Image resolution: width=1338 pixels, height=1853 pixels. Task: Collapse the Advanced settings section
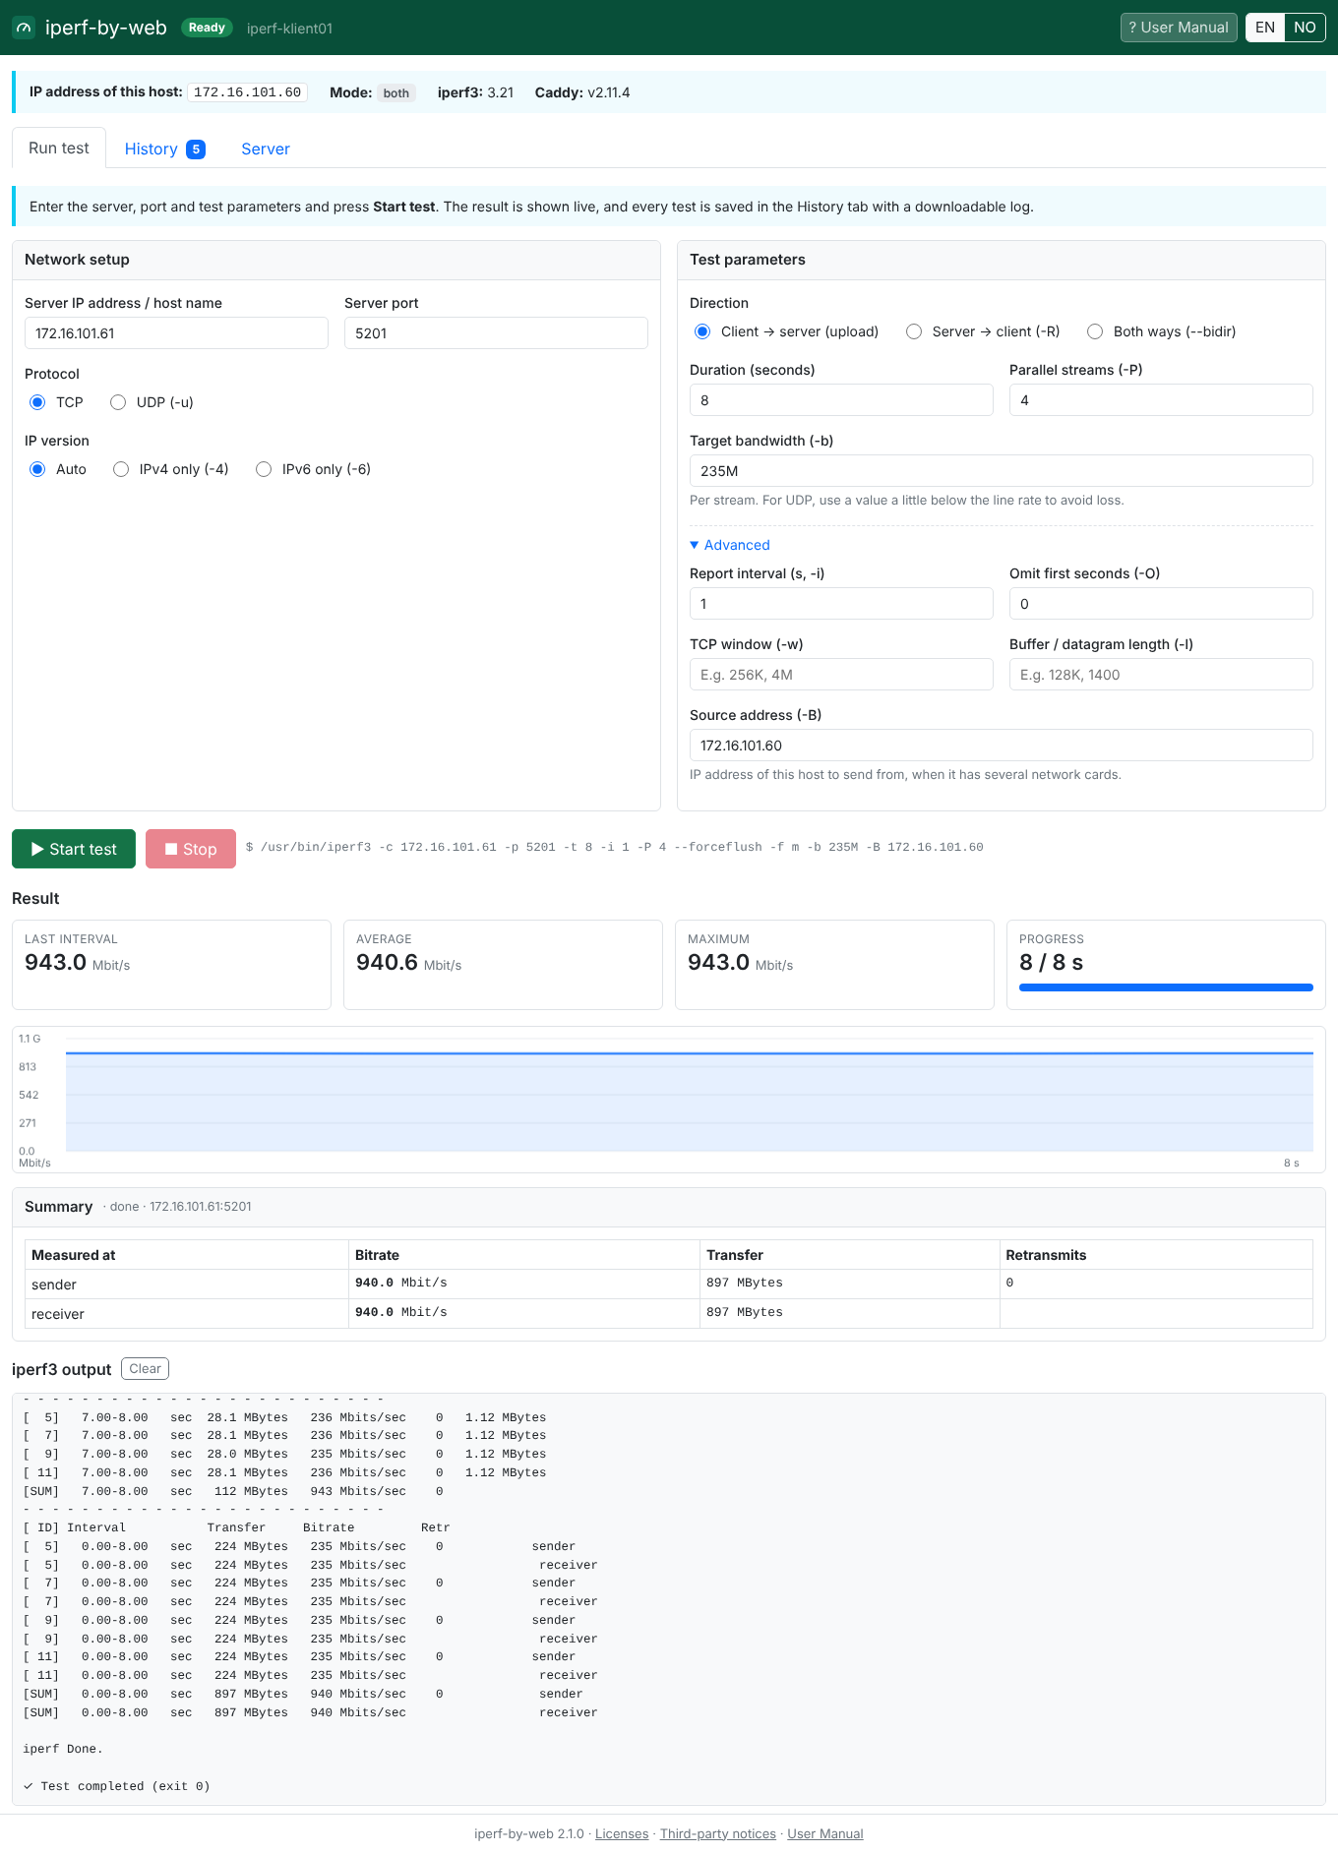pyautogui.click(x=730, y=545)
